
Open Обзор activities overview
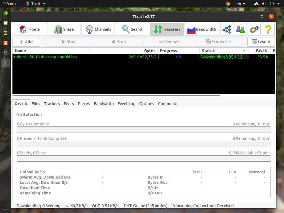point(9,4)
